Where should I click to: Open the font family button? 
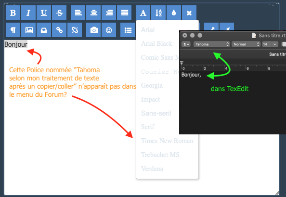click(143, 13)
